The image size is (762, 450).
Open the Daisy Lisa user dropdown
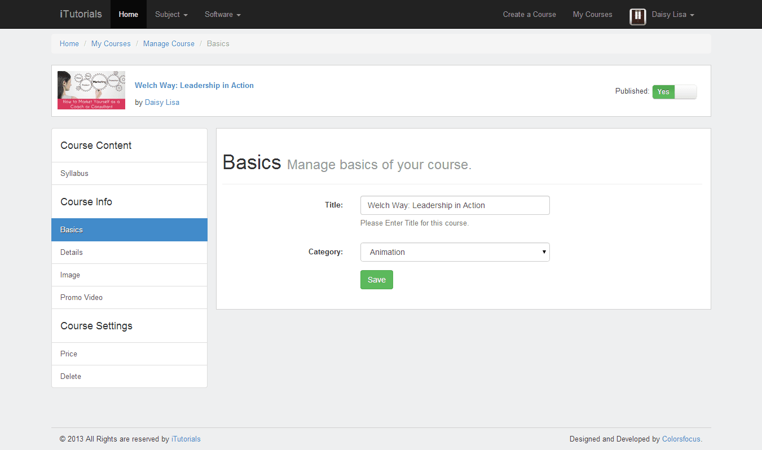(673, 14)
